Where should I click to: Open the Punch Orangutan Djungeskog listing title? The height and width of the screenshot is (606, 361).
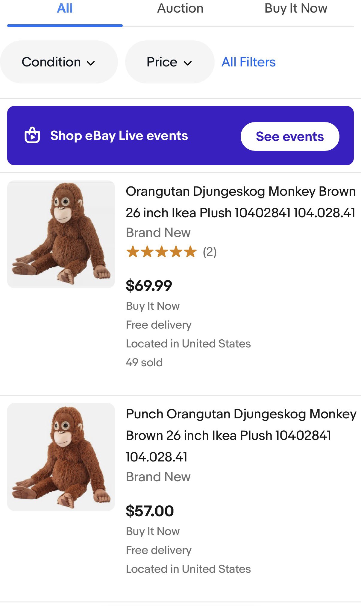pos(241,435)
